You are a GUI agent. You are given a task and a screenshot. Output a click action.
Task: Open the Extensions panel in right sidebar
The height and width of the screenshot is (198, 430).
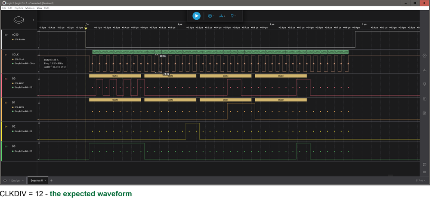(424, 99)
